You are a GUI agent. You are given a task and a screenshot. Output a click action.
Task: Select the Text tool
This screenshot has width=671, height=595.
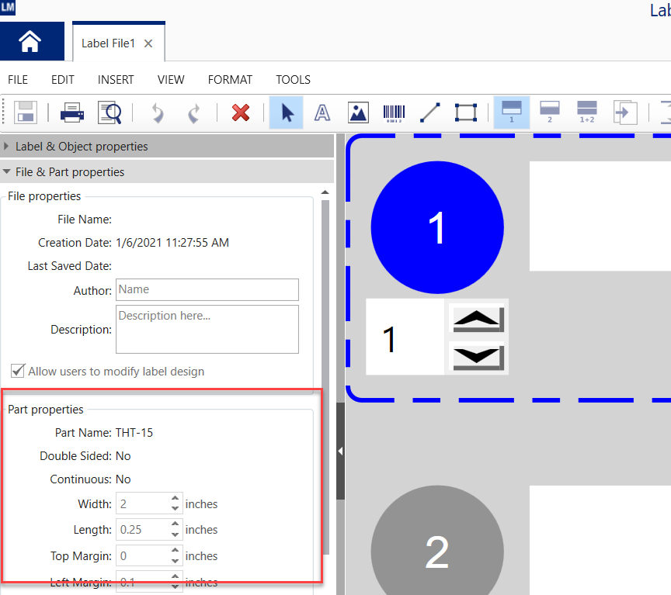322,112
